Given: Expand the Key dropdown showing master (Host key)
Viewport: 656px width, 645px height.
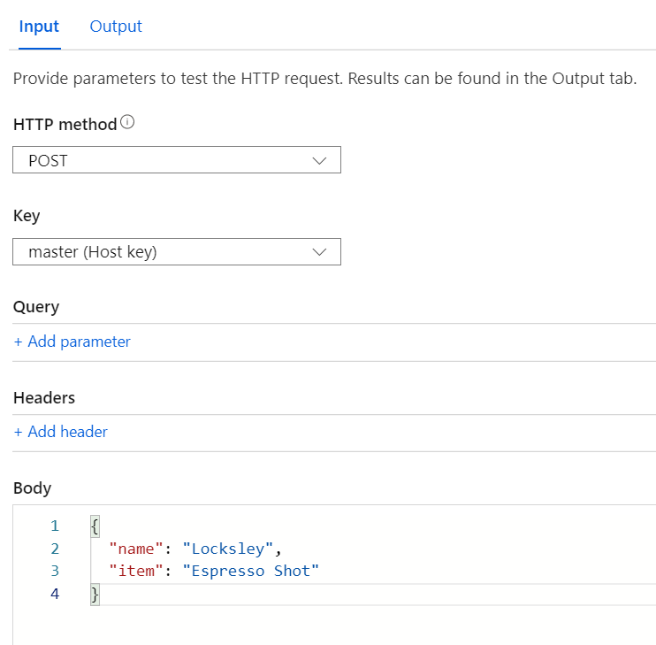Looking at the screenshot, I should [x=176, y=252].
